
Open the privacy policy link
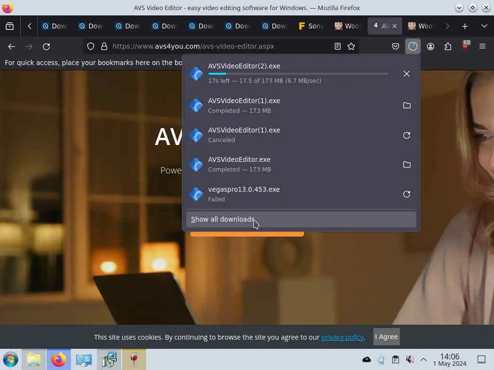click(x=343, y=337)
